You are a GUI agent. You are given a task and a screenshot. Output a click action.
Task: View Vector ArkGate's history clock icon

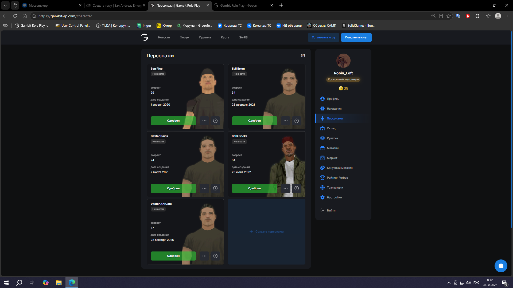215,256
